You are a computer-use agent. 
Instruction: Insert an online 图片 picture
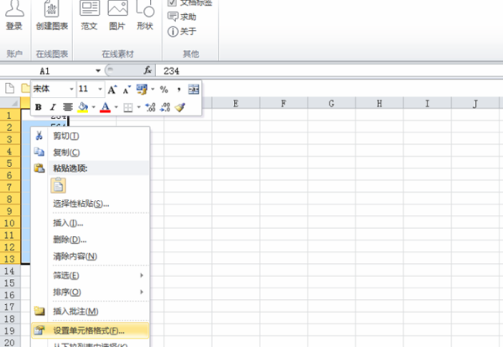coord(117,14)
